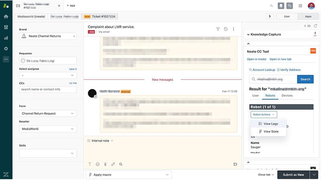This screenshot has width=321, height=180.
Task: Select Account Lookup option
Action: click(262, 70)
